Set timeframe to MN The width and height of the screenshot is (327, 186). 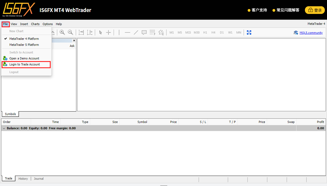coord(239,32)
